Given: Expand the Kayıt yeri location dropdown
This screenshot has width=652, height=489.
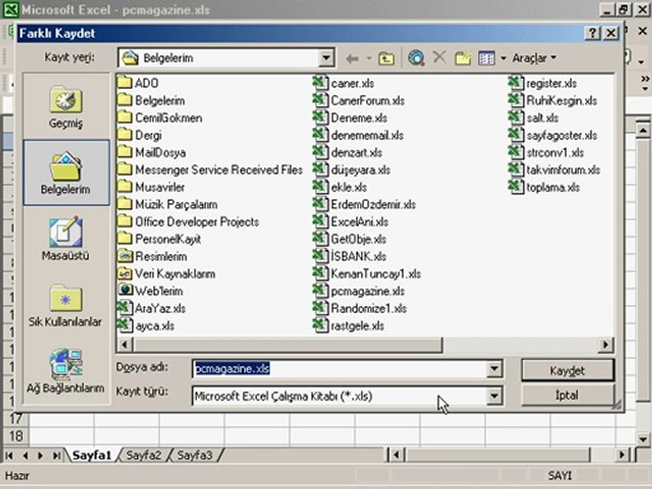Looking at the screenshot, I should coord(327,58).
